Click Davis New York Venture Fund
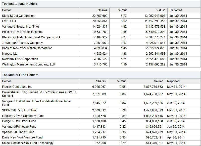 [22, 137]
